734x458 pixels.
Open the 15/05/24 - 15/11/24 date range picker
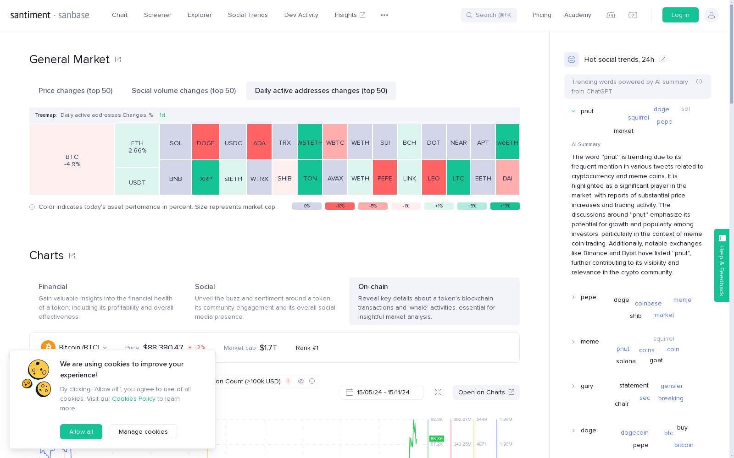point(382,392)
